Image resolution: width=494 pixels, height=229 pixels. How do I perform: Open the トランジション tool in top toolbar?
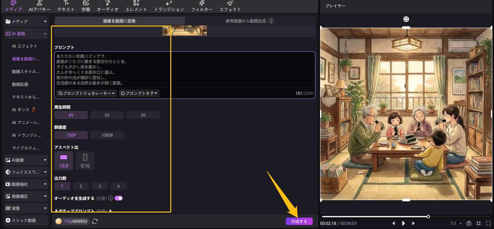[169, 6]
